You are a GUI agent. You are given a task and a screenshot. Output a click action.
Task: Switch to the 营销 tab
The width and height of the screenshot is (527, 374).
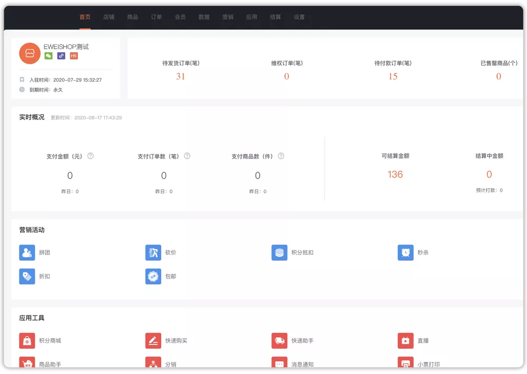pyautogui.click(x=228, y=17)
